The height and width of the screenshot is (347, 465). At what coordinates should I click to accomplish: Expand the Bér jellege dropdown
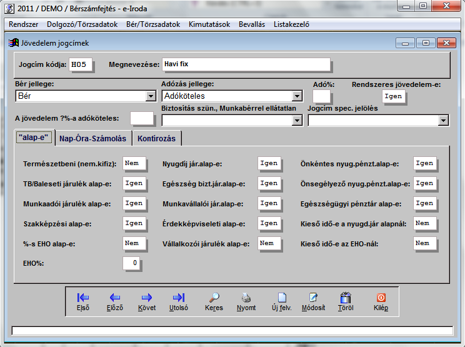tap(151, 96)
